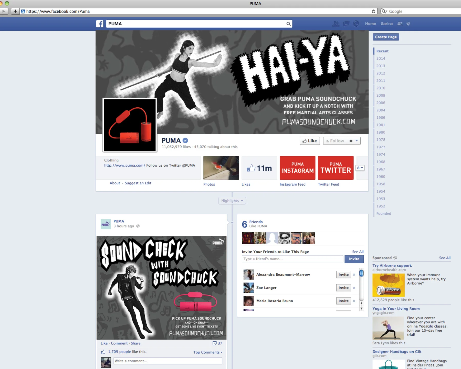Click the PUMA profile picture
461x369 pixels.
[130, 125]
